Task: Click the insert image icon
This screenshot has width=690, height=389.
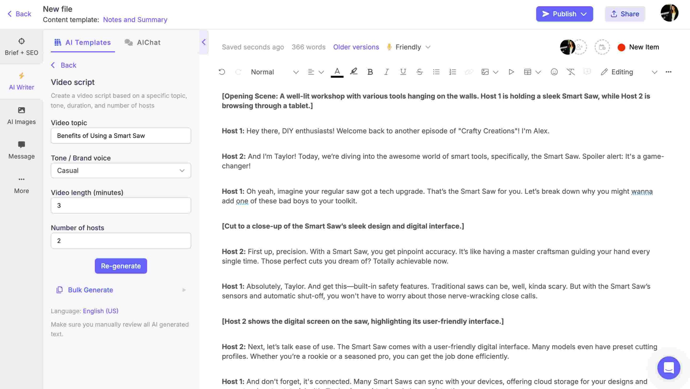Action: click(484, 72)
